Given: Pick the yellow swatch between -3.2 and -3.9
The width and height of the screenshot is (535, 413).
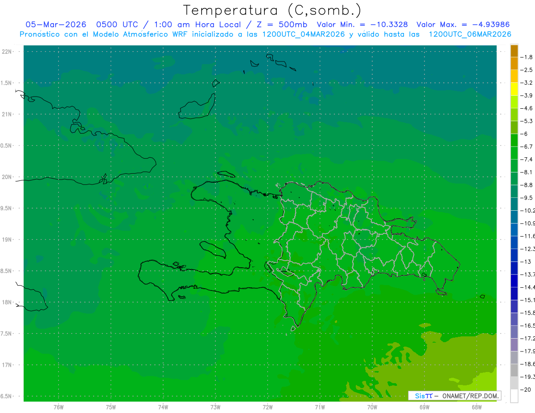Looking at the screenshot, I should [514, 89].
